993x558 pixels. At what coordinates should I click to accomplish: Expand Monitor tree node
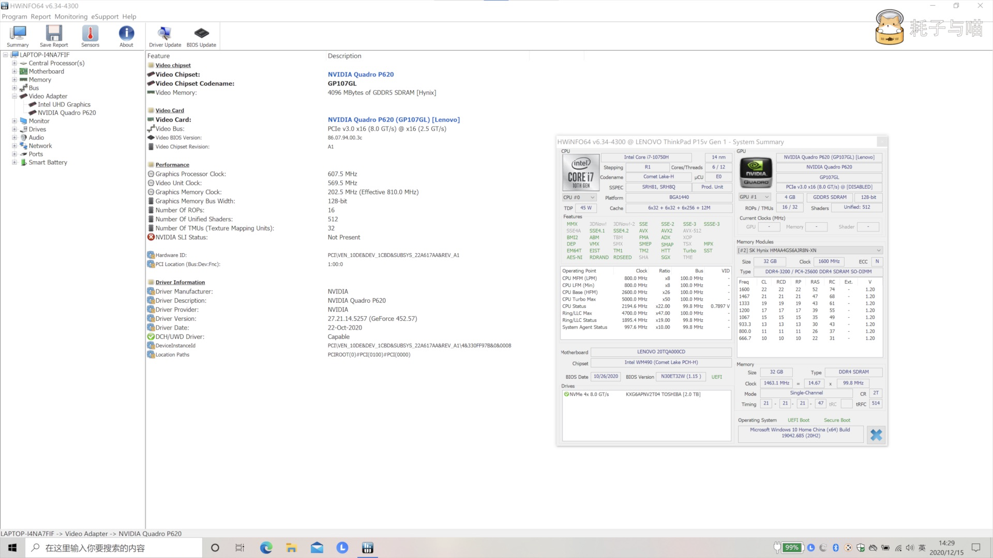point(14,121)
